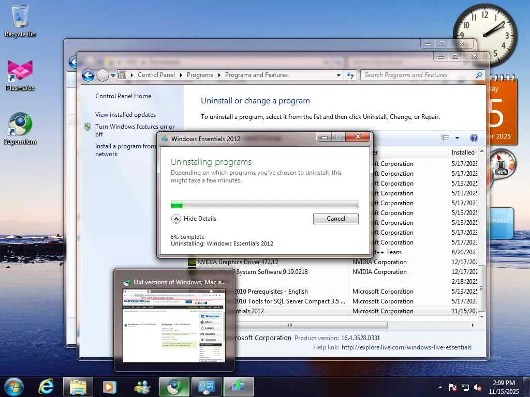Show hidden tray icons arrow
Image resolution: width=530 pixels, height=397 pixels.
440,387
